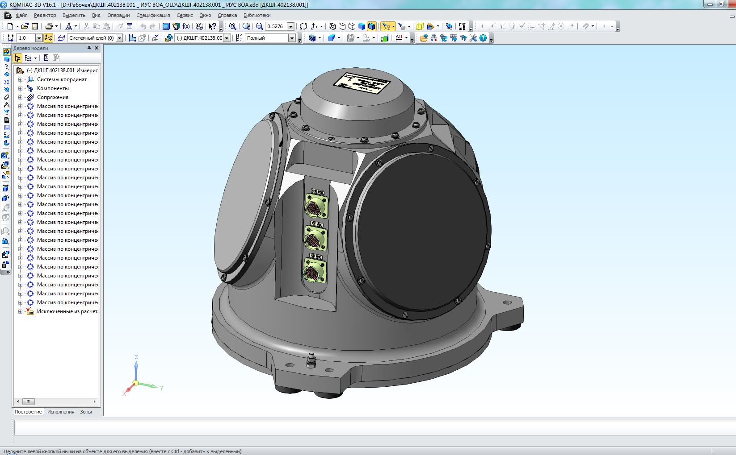This screenshot has height=455, width=736.
Task: Click the padlock icon in left sidebar
Action: point(5,241)
